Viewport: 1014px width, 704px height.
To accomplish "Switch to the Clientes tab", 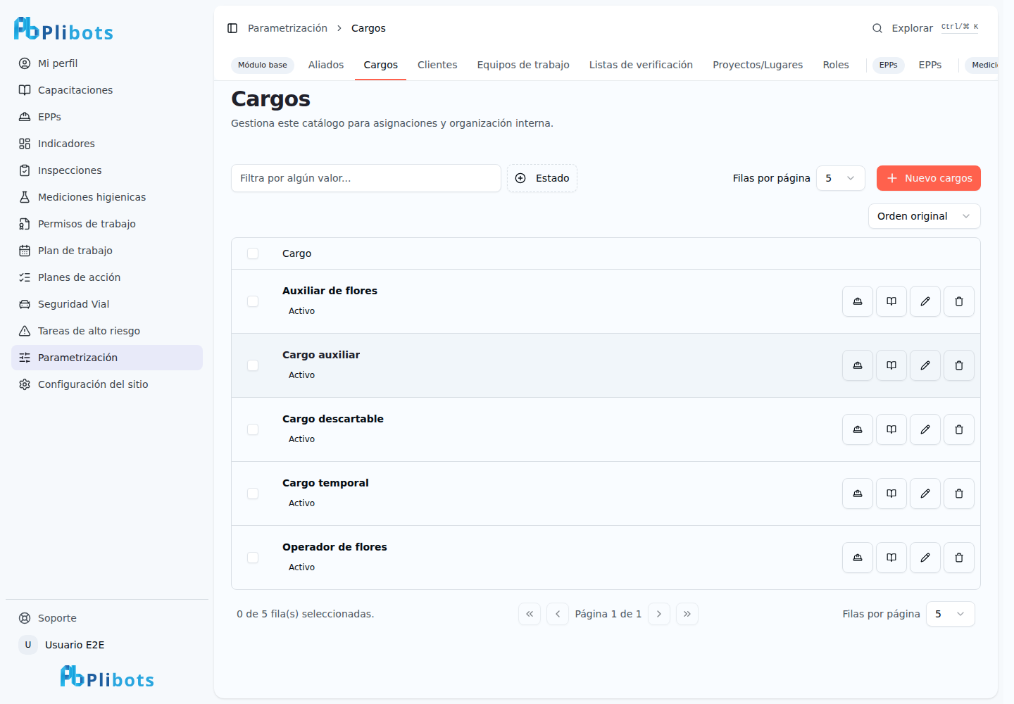I will pos(437,65).
